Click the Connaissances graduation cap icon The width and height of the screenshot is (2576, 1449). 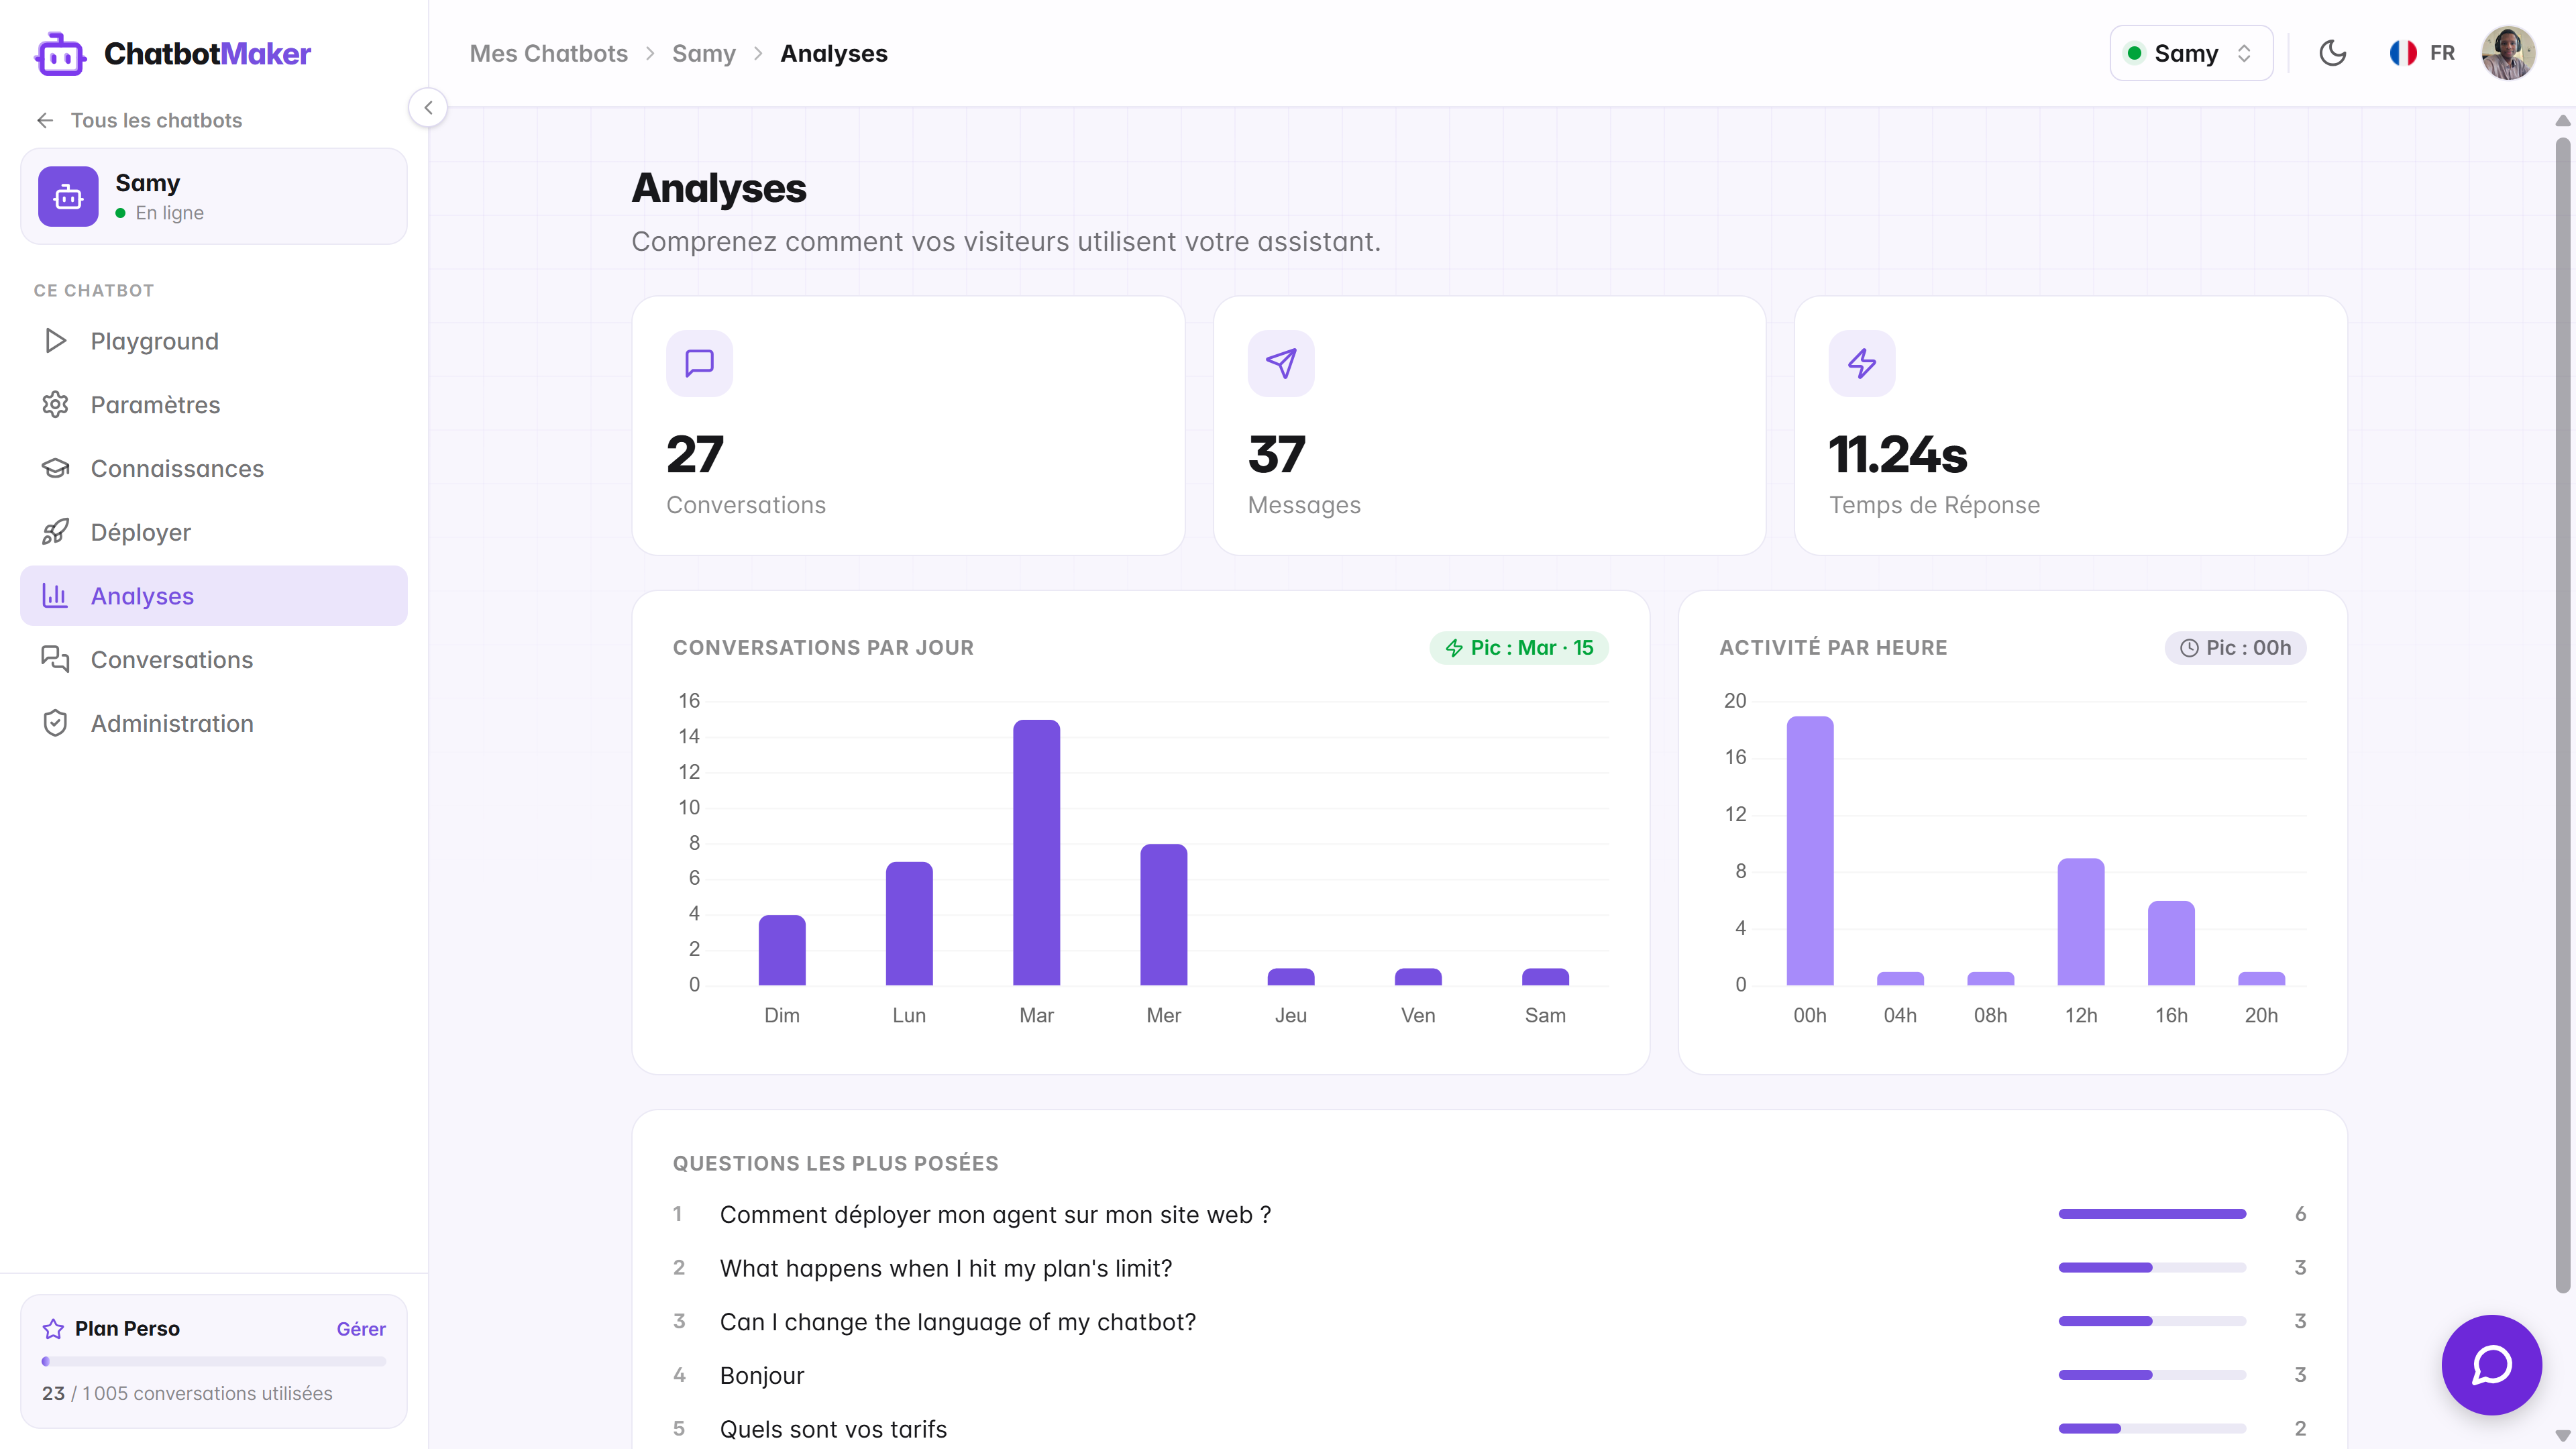56,468
